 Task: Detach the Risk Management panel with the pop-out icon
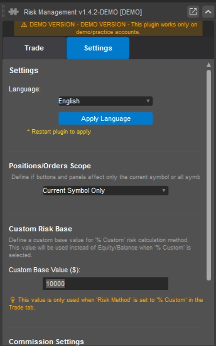(x=193, y=12)
